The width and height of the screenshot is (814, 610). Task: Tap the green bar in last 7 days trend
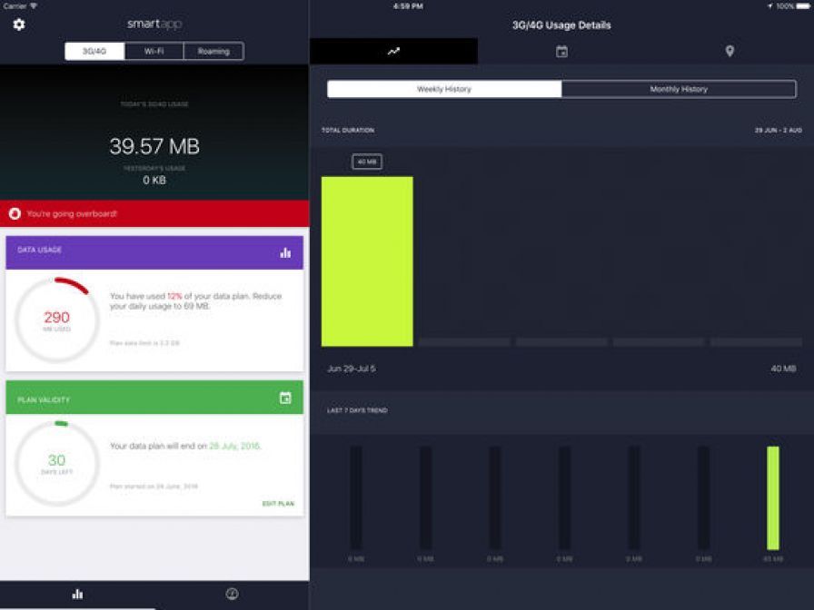773,497
